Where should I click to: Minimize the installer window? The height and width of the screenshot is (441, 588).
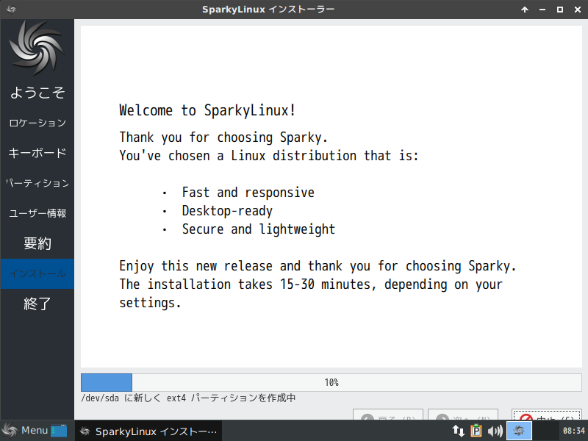542,10
